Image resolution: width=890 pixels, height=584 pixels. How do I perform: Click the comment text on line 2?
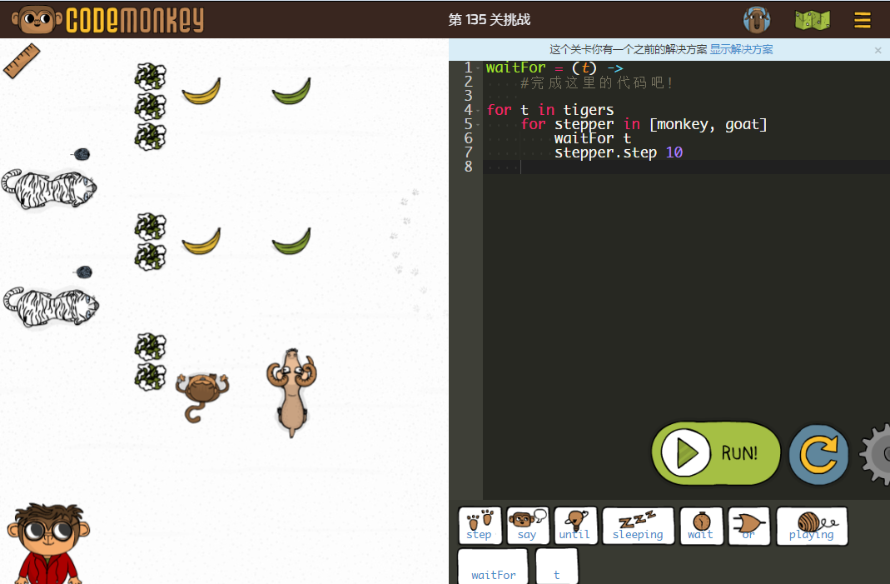click(x=596, y=83)
